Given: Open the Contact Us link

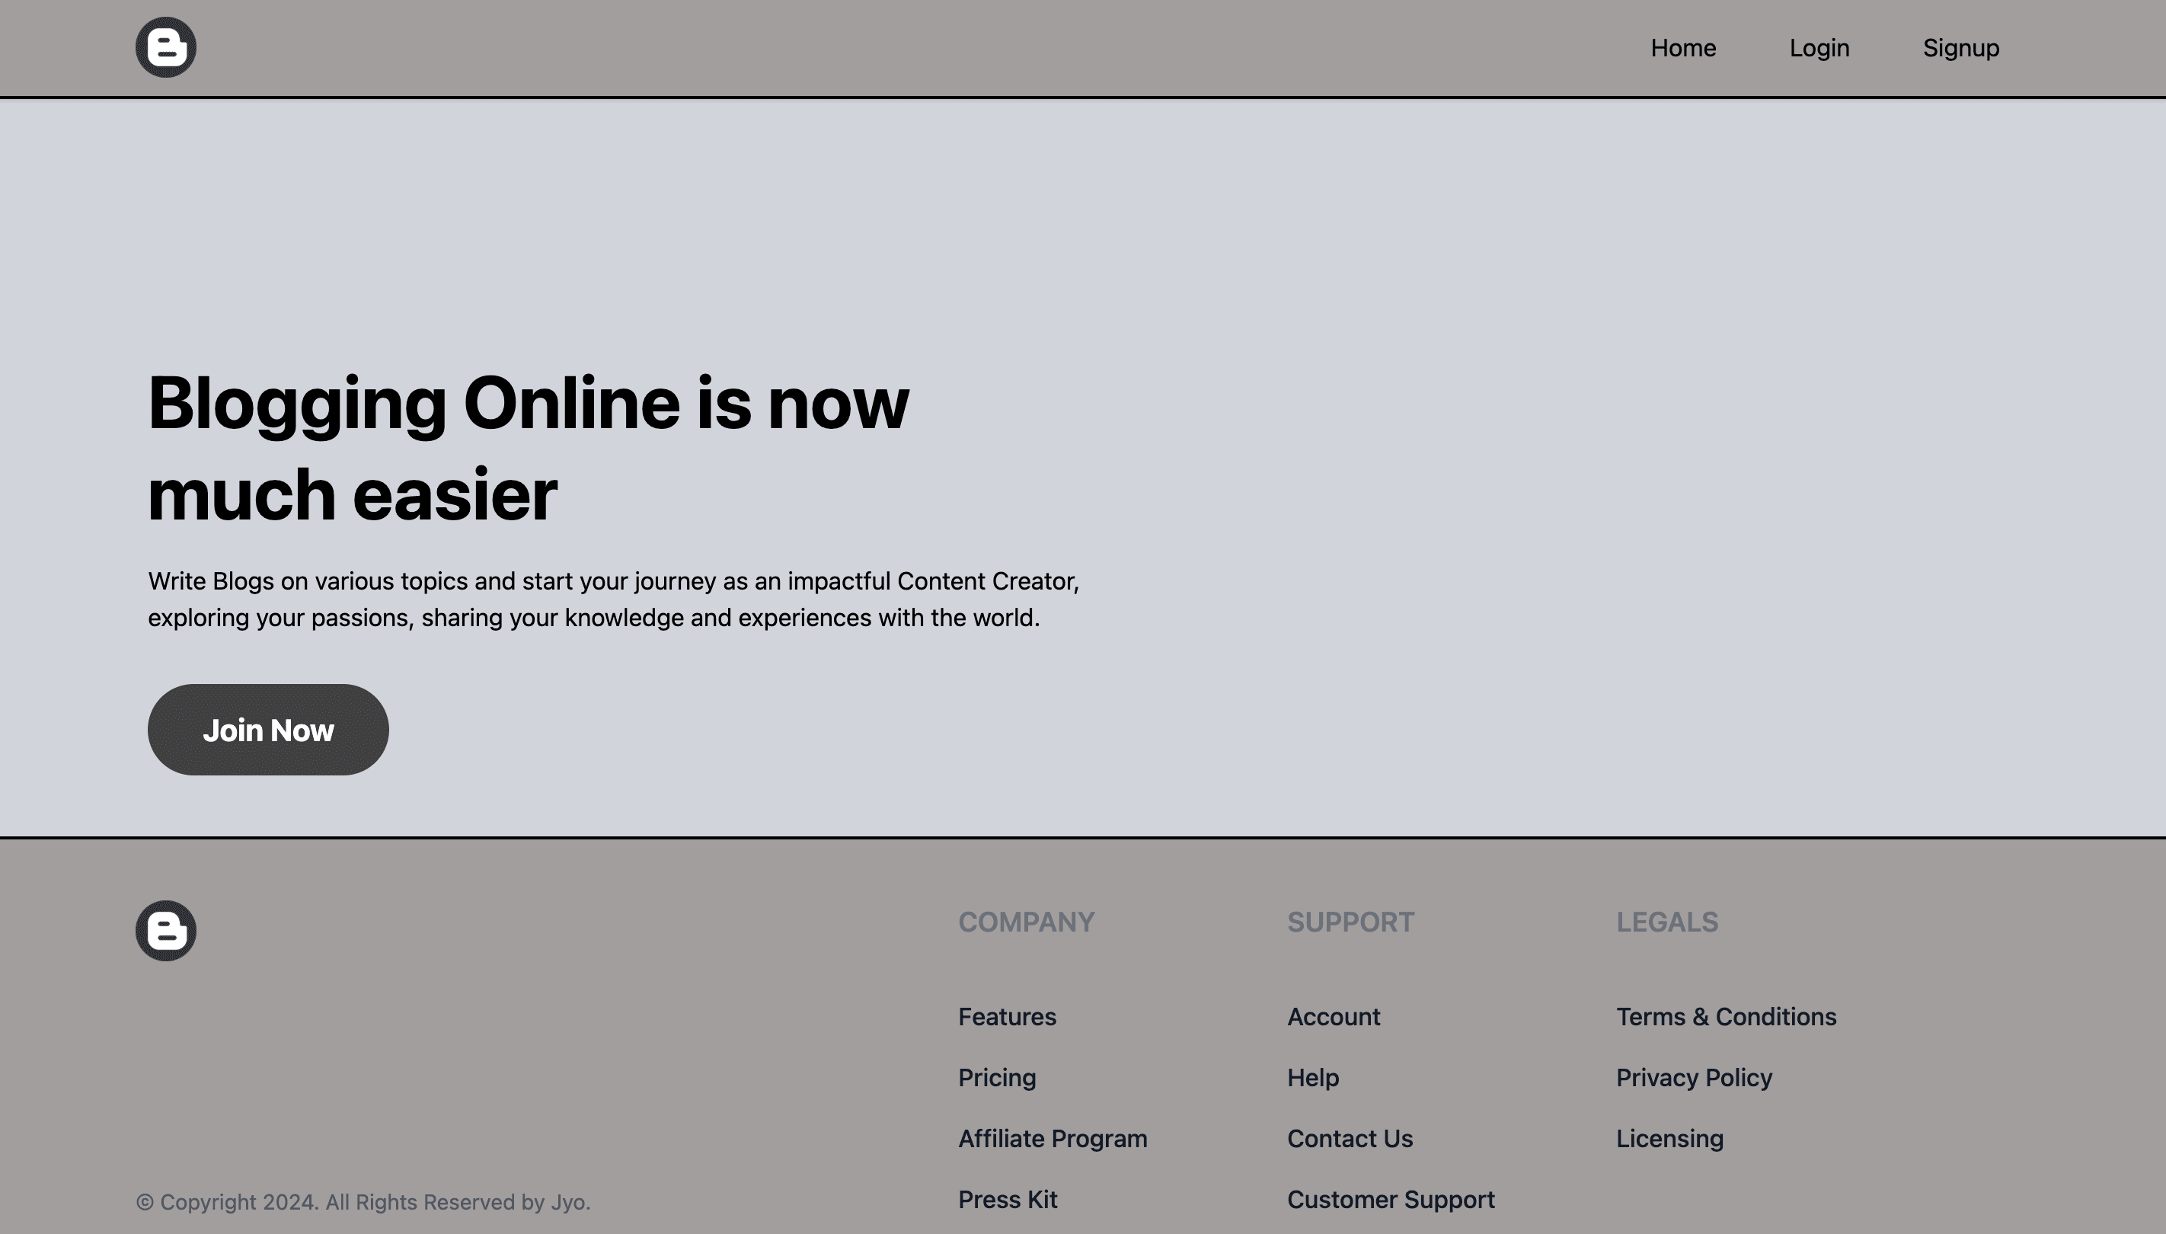Looking at the screenshot, I should pos(1349,1138).
